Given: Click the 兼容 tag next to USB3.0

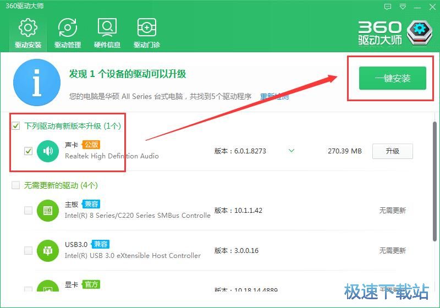Looking at the screenshot, I should [100, 244].
